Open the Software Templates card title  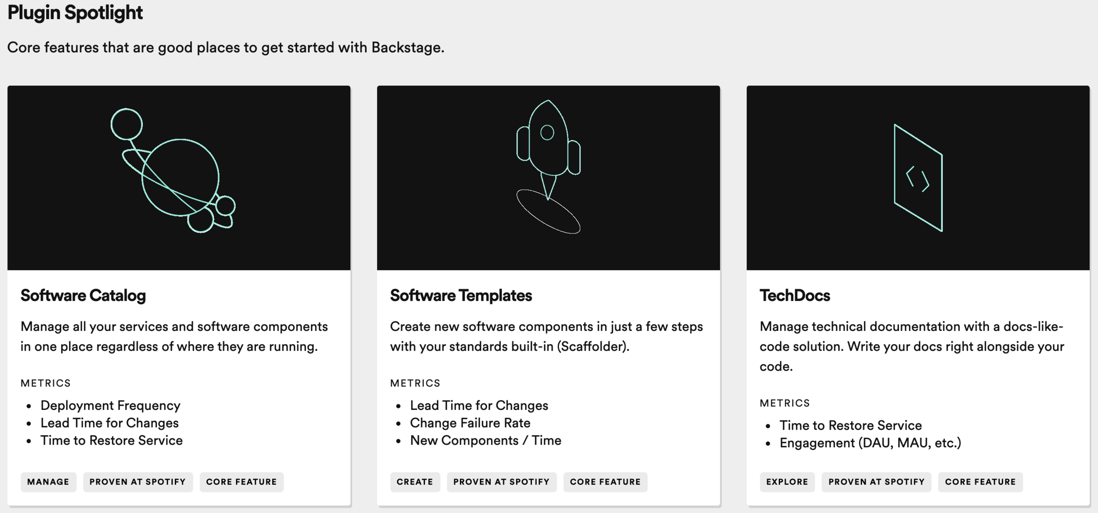(461, 296)
